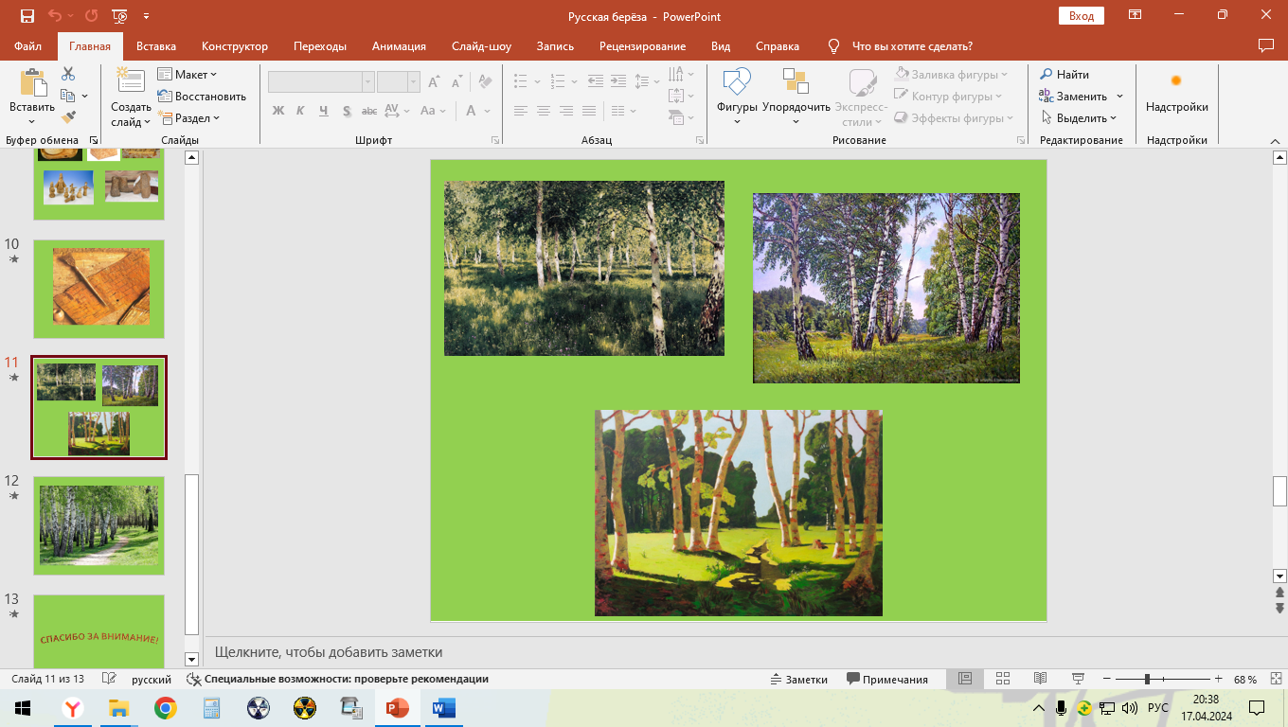Click the Save floppy disk icon
The image size is (1288, 727).
point(27,16)
